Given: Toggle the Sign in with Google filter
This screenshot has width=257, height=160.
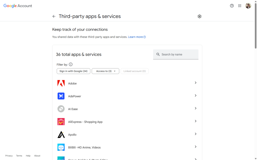Looking at the screenshot, I should pos(74,71).
